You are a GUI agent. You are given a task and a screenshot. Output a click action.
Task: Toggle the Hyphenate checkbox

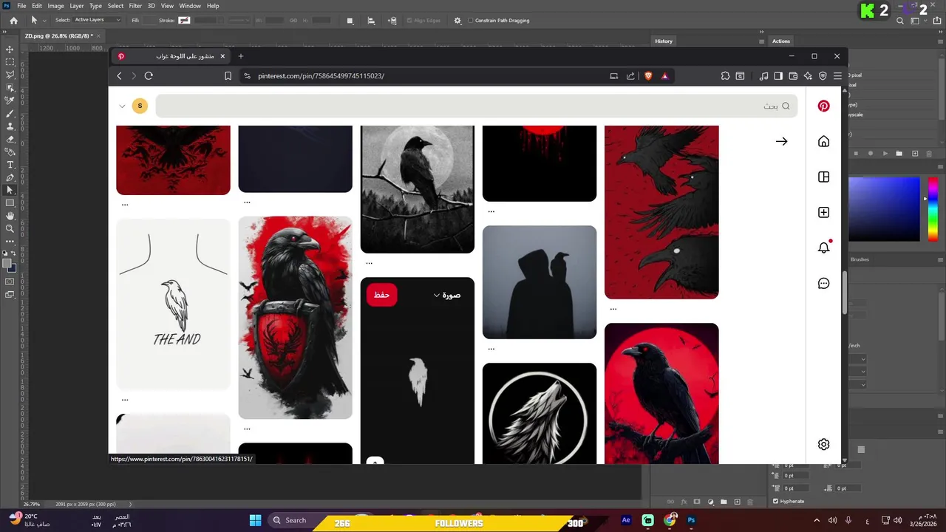click(x=775, y=501)
